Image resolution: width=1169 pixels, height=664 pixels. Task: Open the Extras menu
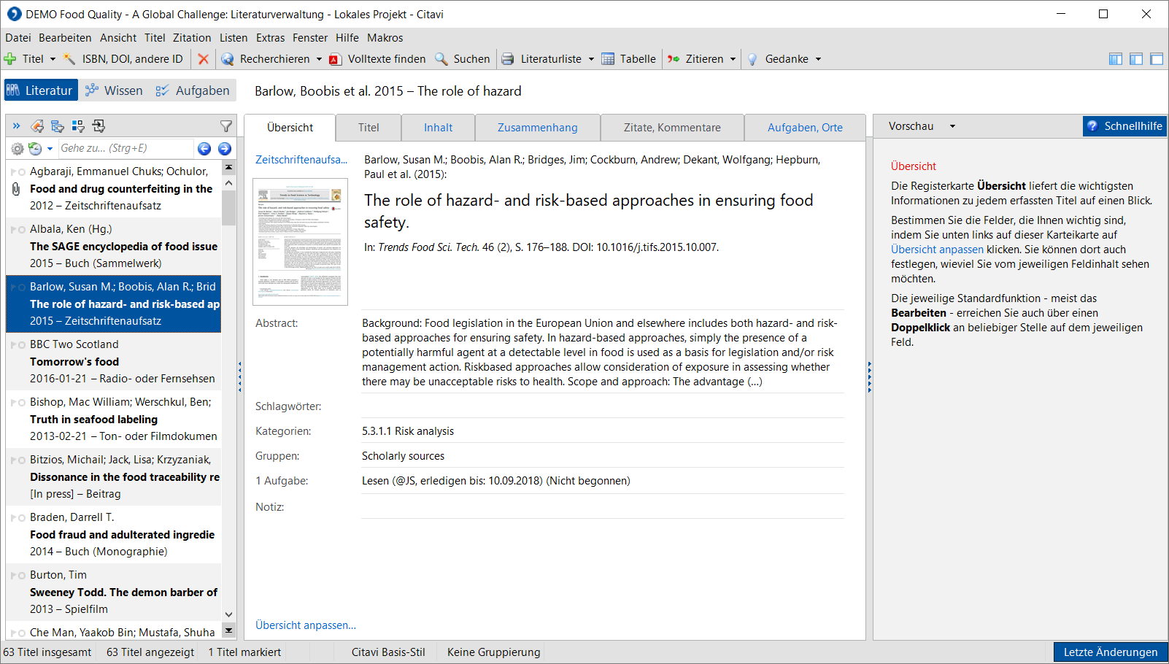[x=271, y=38]
